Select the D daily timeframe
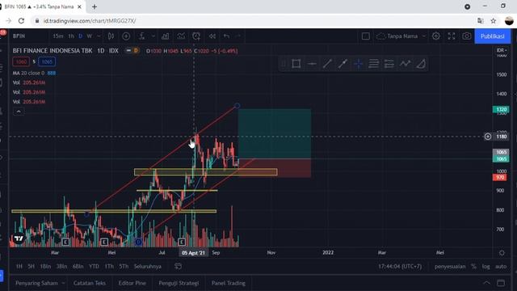 click(81, 36)
